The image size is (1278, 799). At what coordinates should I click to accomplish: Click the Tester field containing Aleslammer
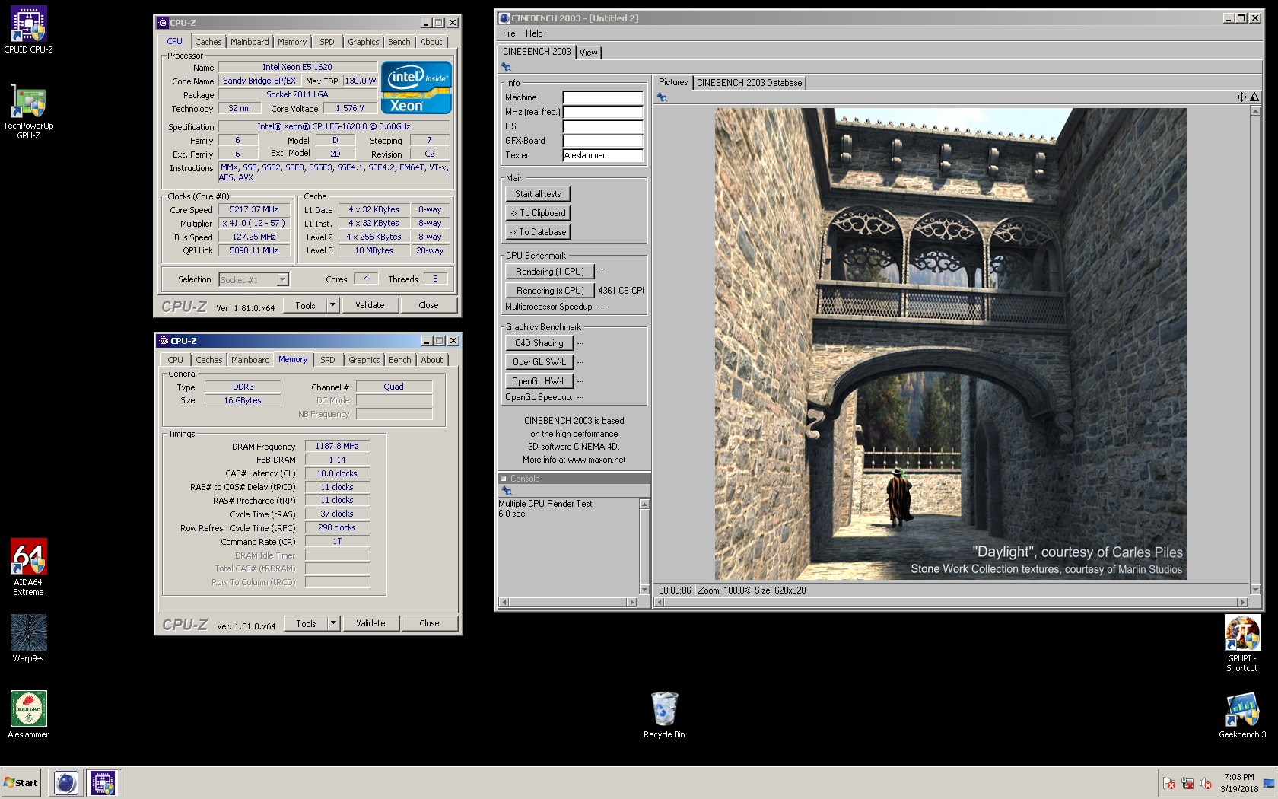pos(602,155)
